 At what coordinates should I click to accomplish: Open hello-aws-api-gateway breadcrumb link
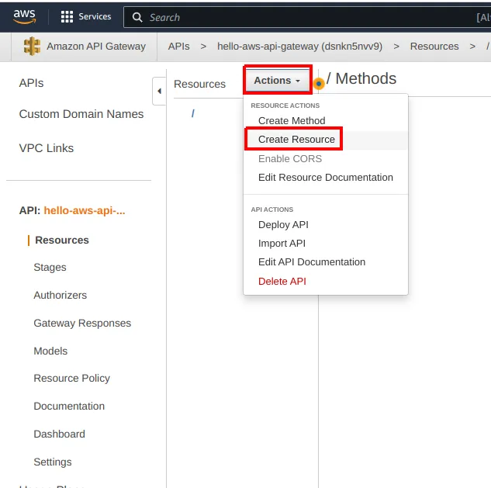pos(299,47)
